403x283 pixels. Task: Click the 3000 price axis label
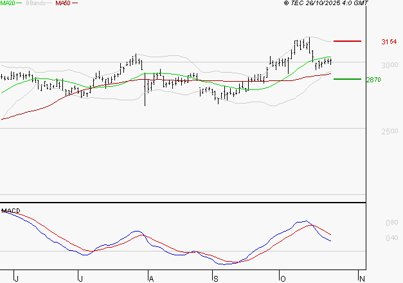[390, 66]
